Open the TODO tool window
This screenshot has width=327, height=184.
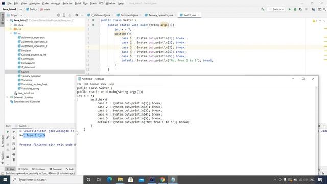point(23,169)
